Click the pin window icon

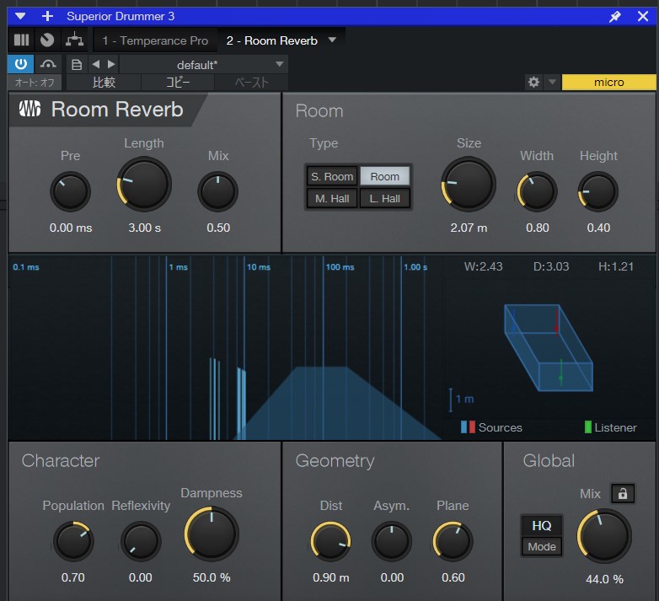tap(615, 16)
